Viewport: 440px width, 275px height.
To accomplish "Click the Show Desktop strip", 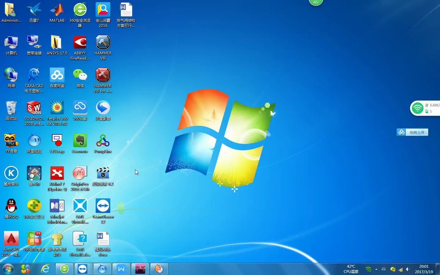I will pos(438,269).
